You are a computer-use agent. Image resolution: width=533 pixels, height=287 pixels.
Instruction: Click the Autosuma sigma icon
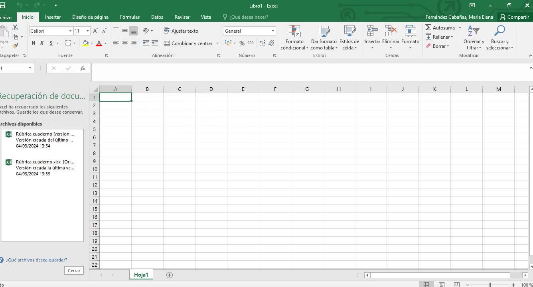point(428,28)
